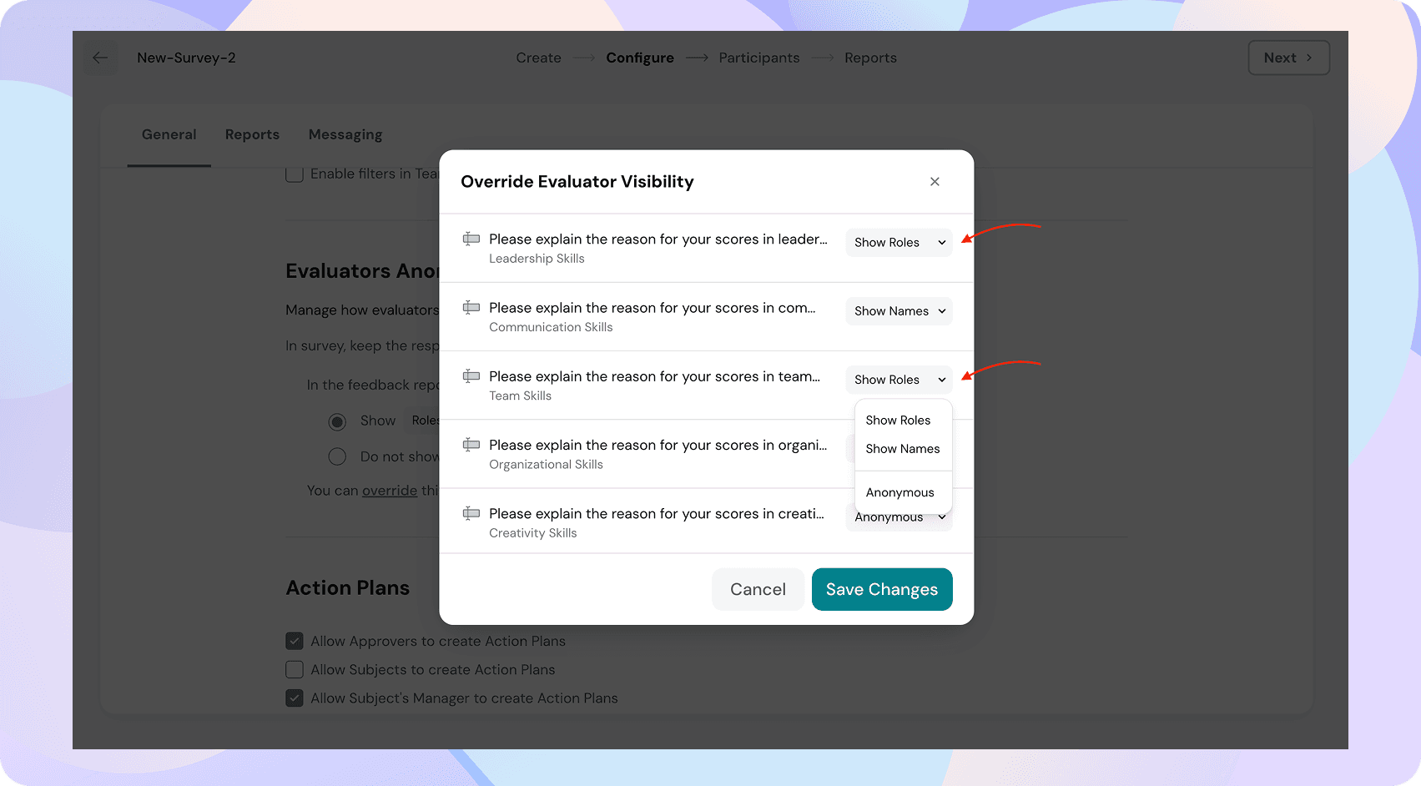Toggle Allow Approvers to create Action Plans

tap(295, 641)
